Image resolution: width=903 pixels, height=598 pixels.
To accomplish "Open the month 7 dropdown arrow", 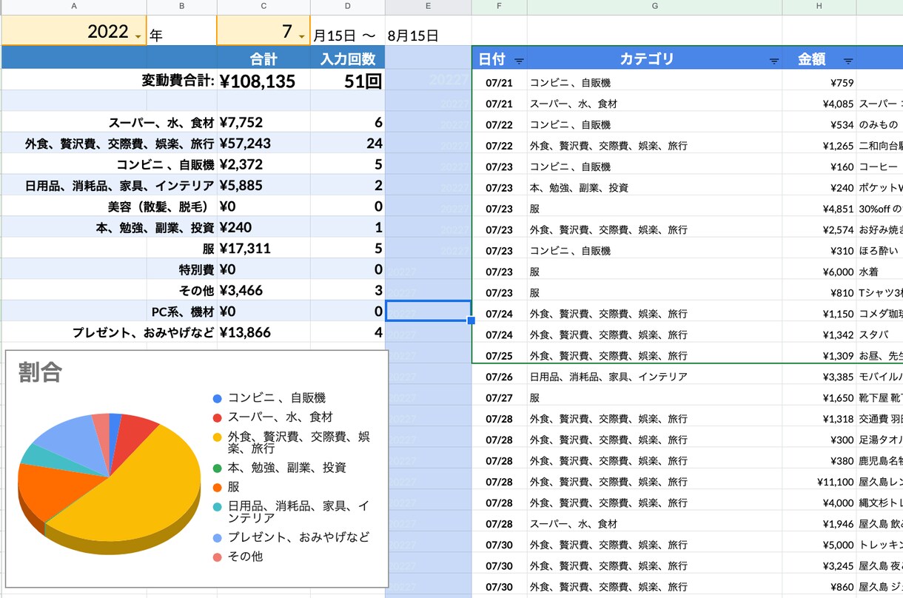I will point(301,36).
